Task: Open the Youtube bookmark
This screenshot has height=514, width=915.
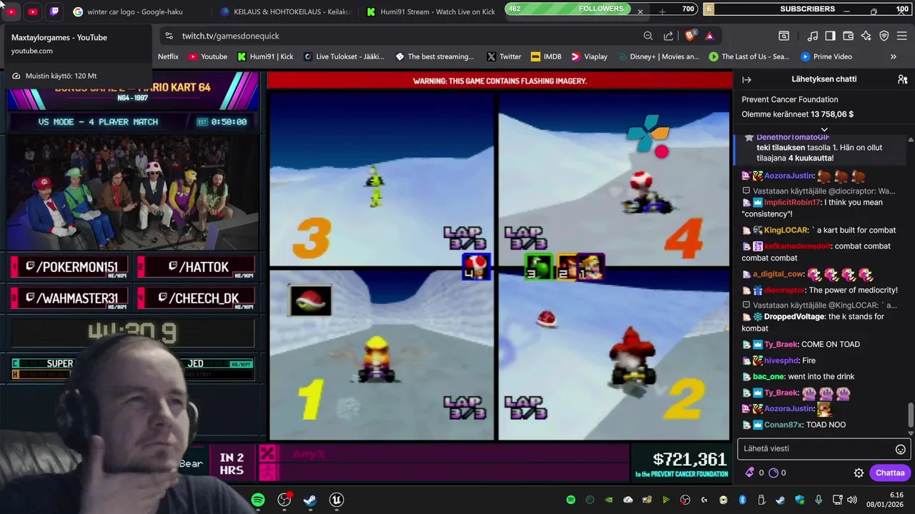Action: 208,56
